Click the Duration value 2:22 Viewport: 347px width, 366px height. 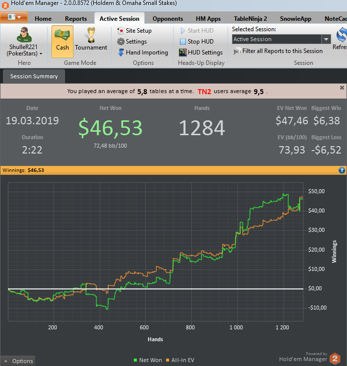pos(32,150)
